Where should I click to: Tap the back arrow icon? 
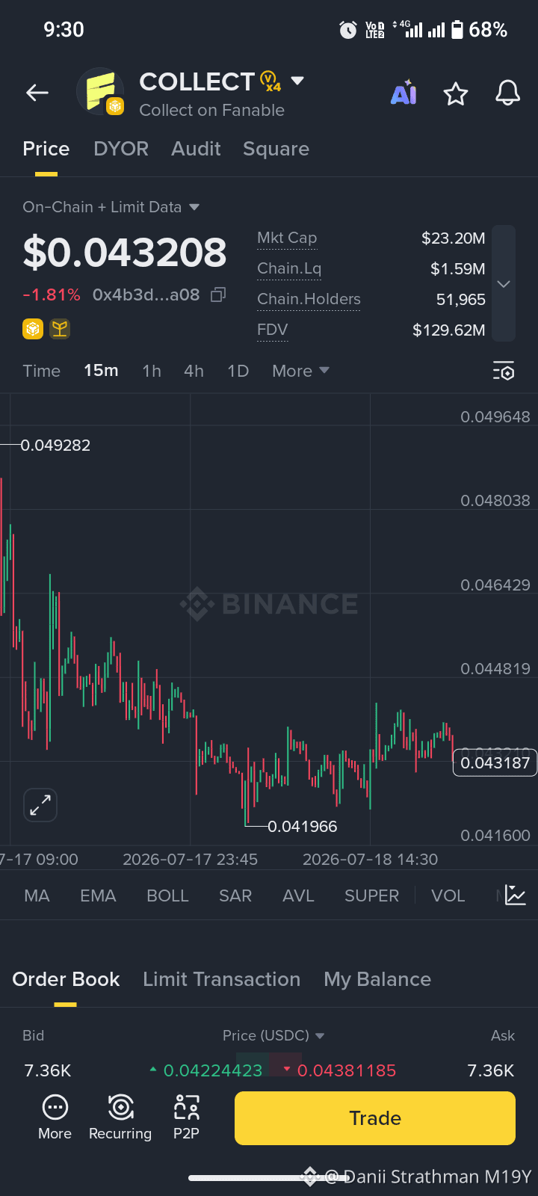(x=37, y=93)
